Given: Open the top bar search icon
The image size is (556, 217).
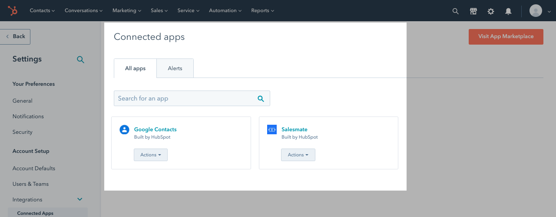Looking at the screenshot, I should coord(455,11).
